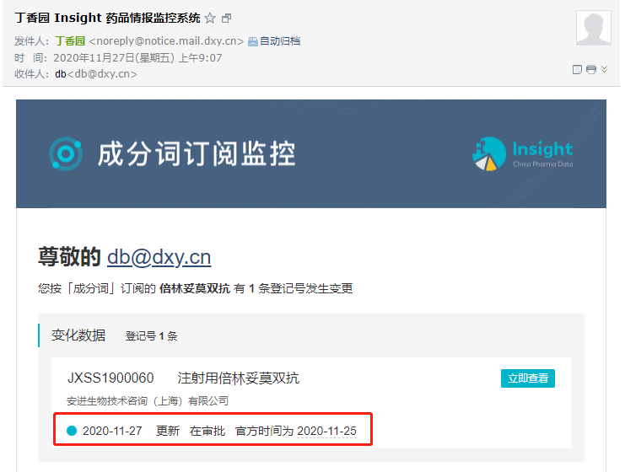Select the registration number JXSS1900060
This screenshot has height=472, width=625.
(110, 378)
